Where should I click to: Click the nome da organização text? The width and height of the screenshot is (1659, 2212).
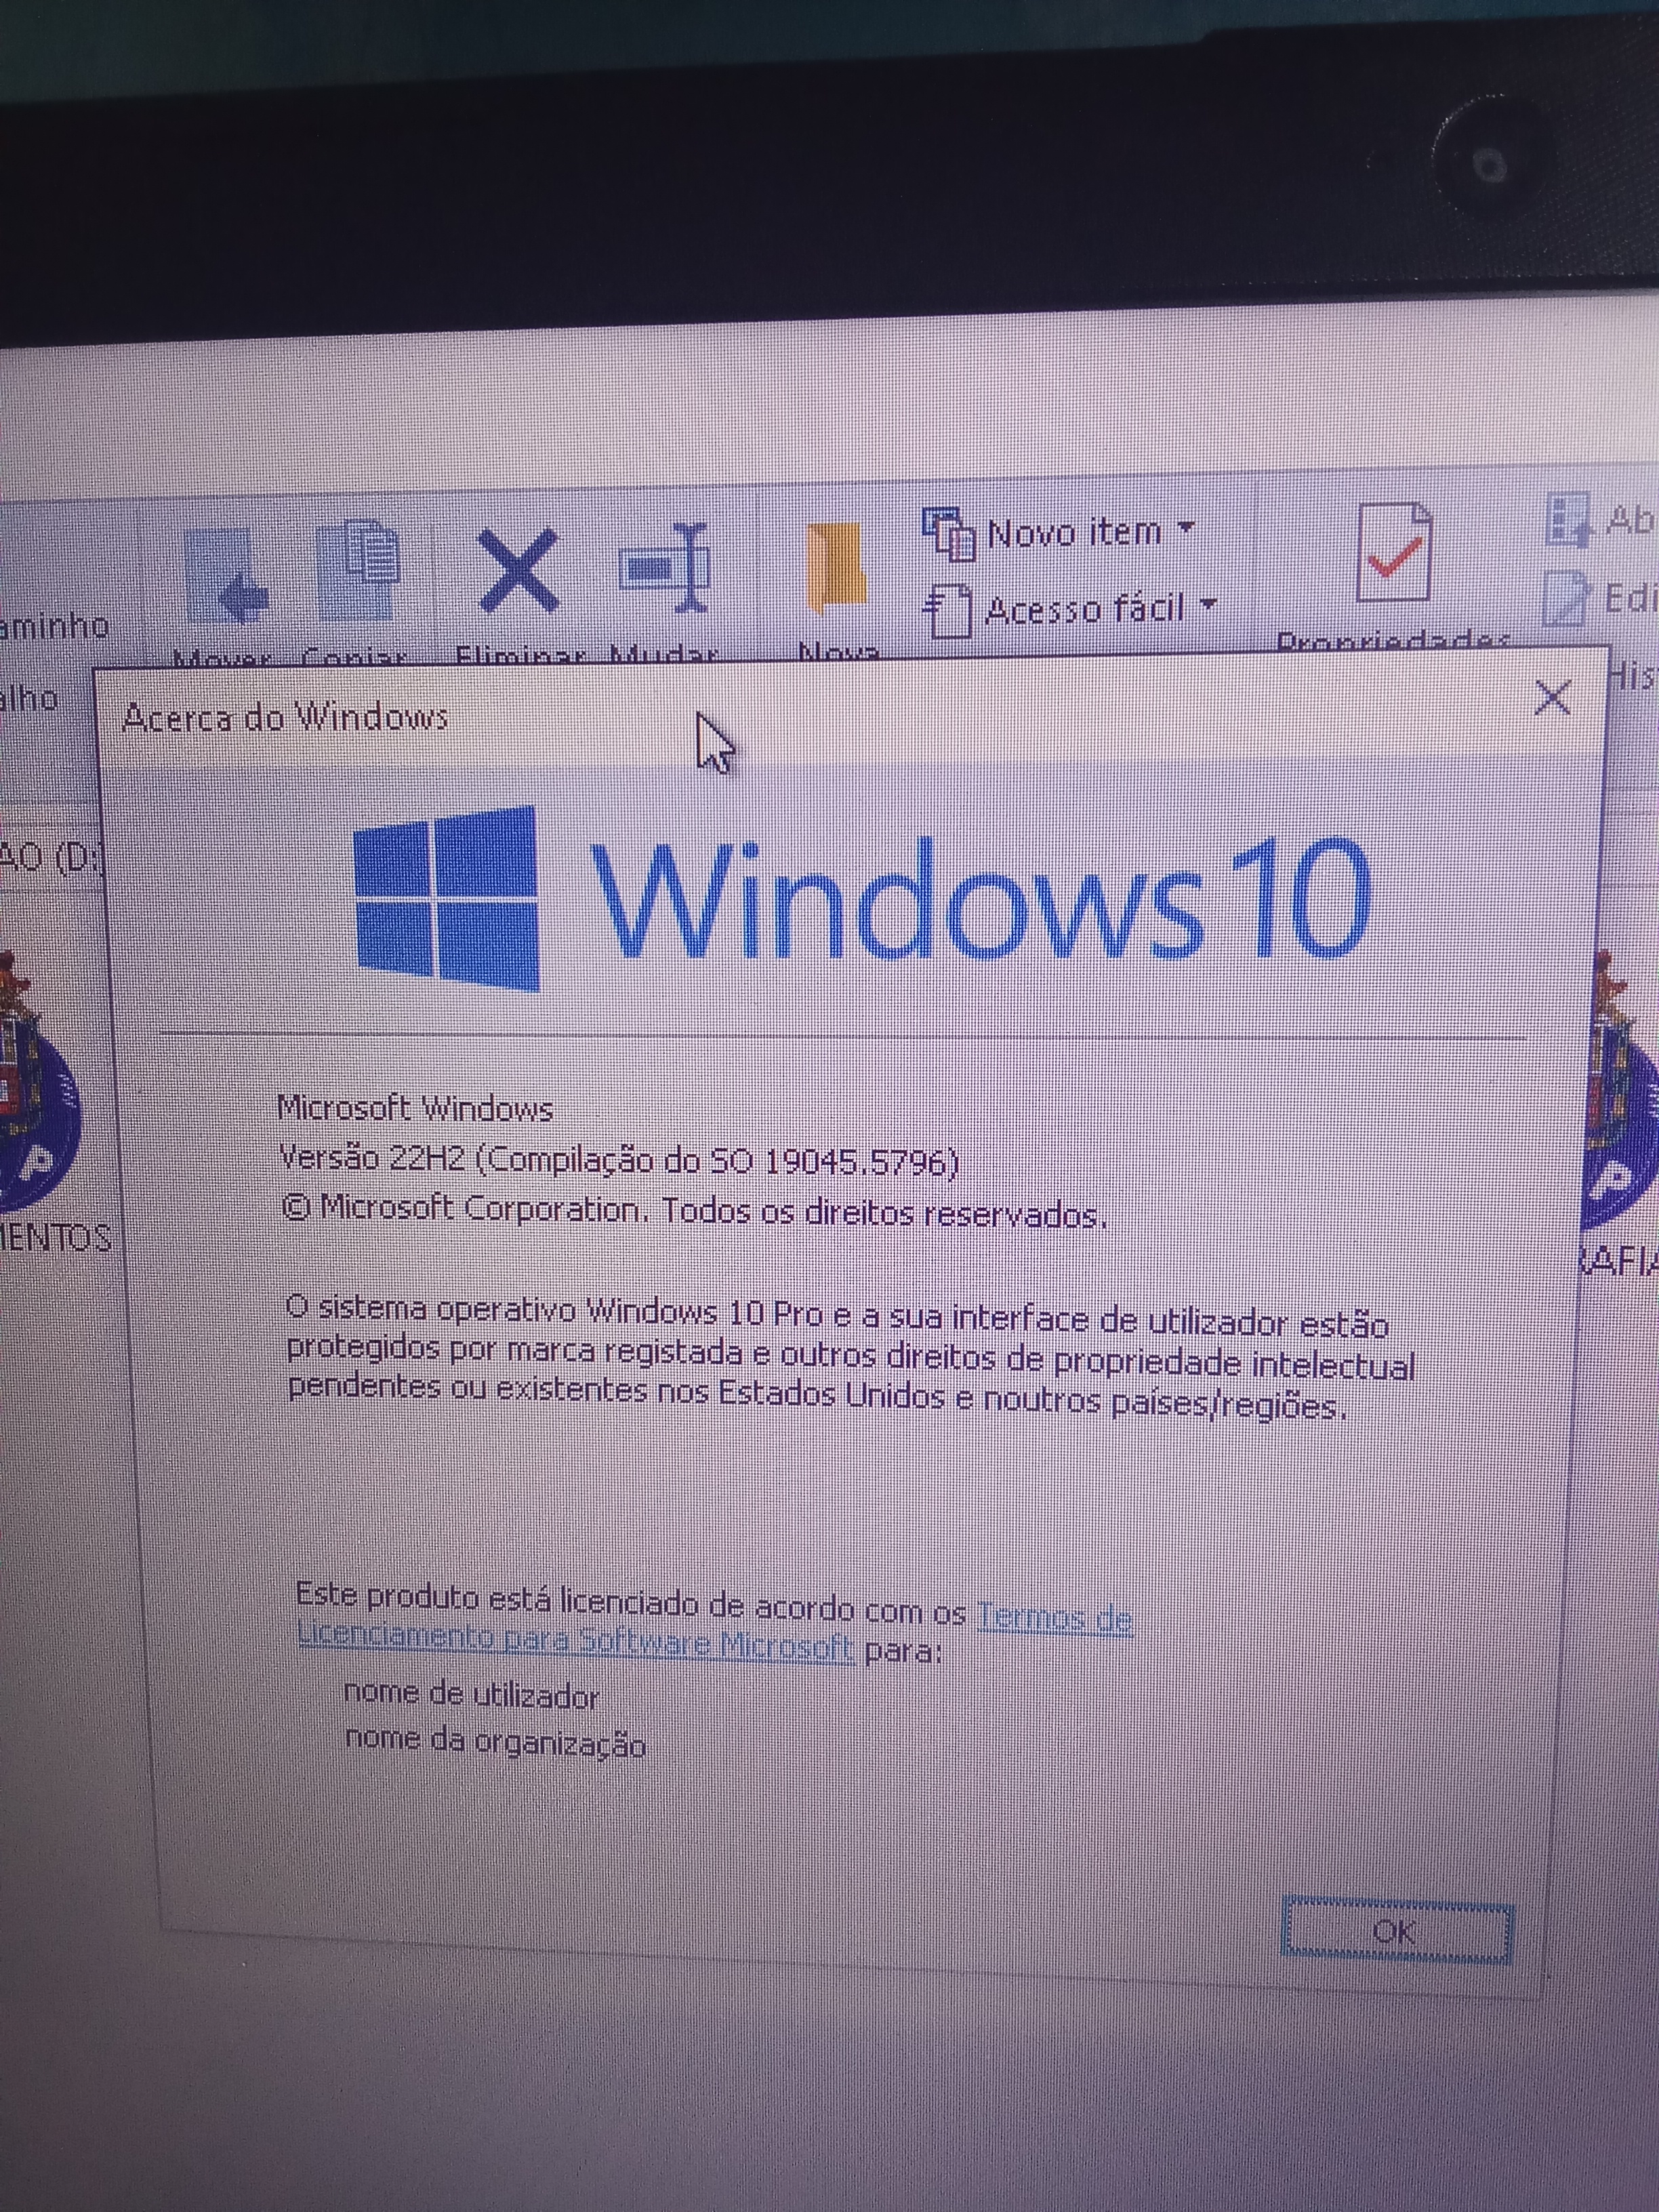(495, 1743)
